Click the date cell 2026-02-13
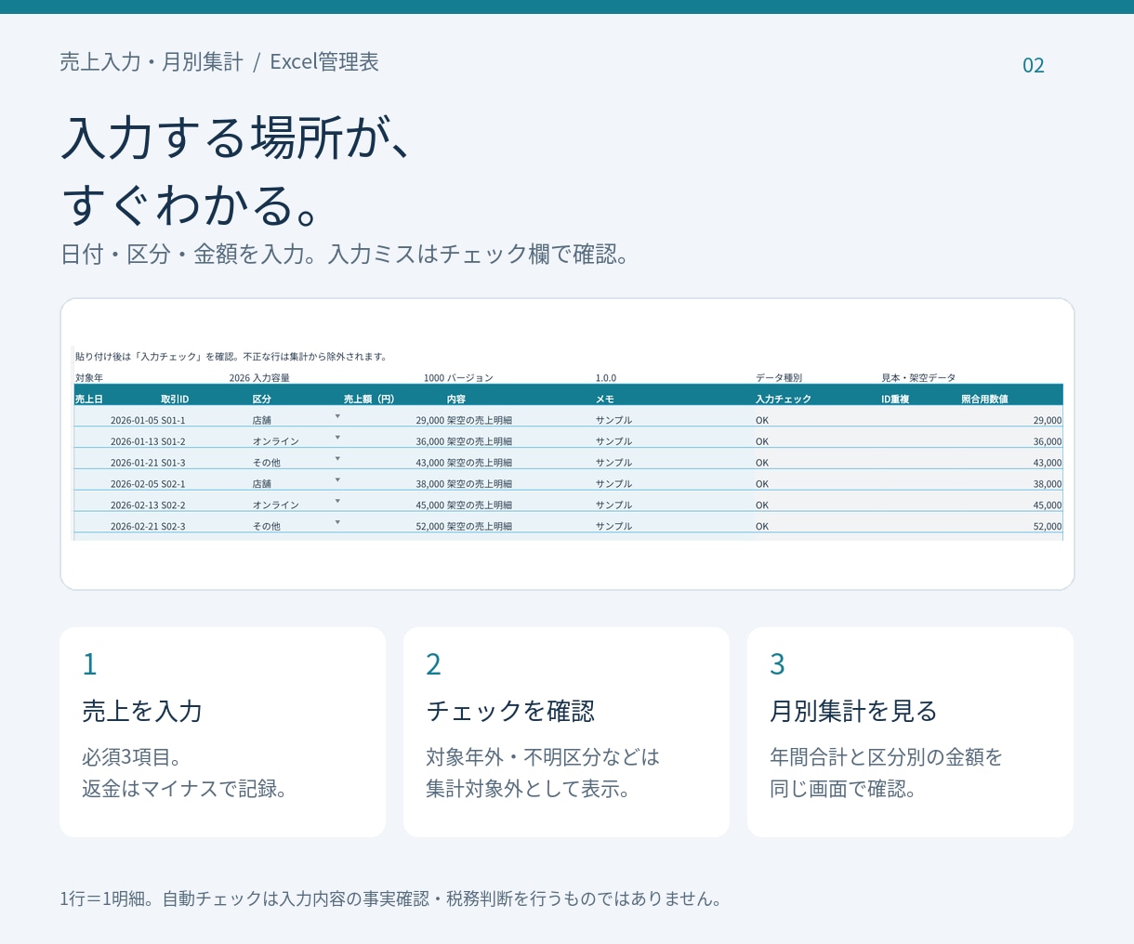The image size is (1134, 944). pos(135,505)
